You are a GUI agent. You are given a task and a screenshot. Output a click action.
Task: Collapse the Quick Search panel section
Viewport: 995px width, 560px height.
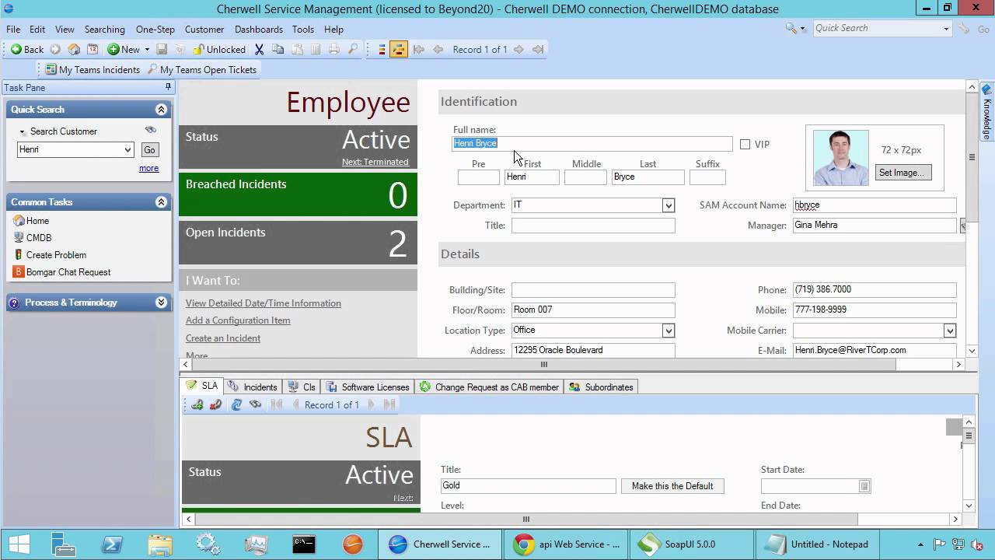click(x=161, y=110)
